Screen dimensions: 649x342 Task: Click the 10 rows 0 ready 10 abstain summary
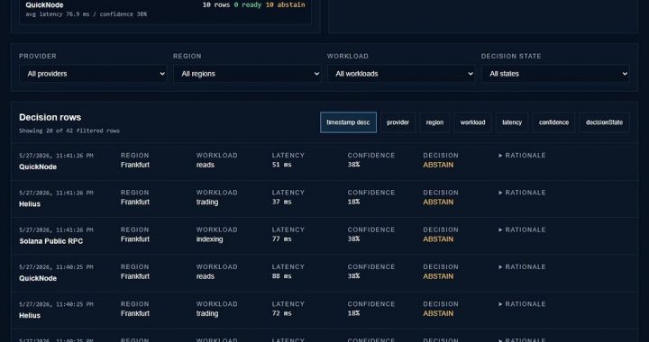point(253,5)
